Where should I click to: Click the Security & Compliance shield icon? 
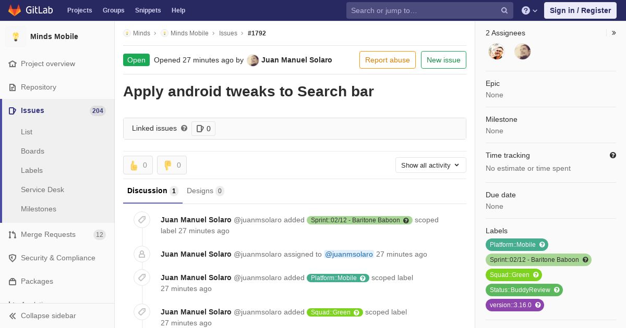pyautogui.click(x=13, y=258)
